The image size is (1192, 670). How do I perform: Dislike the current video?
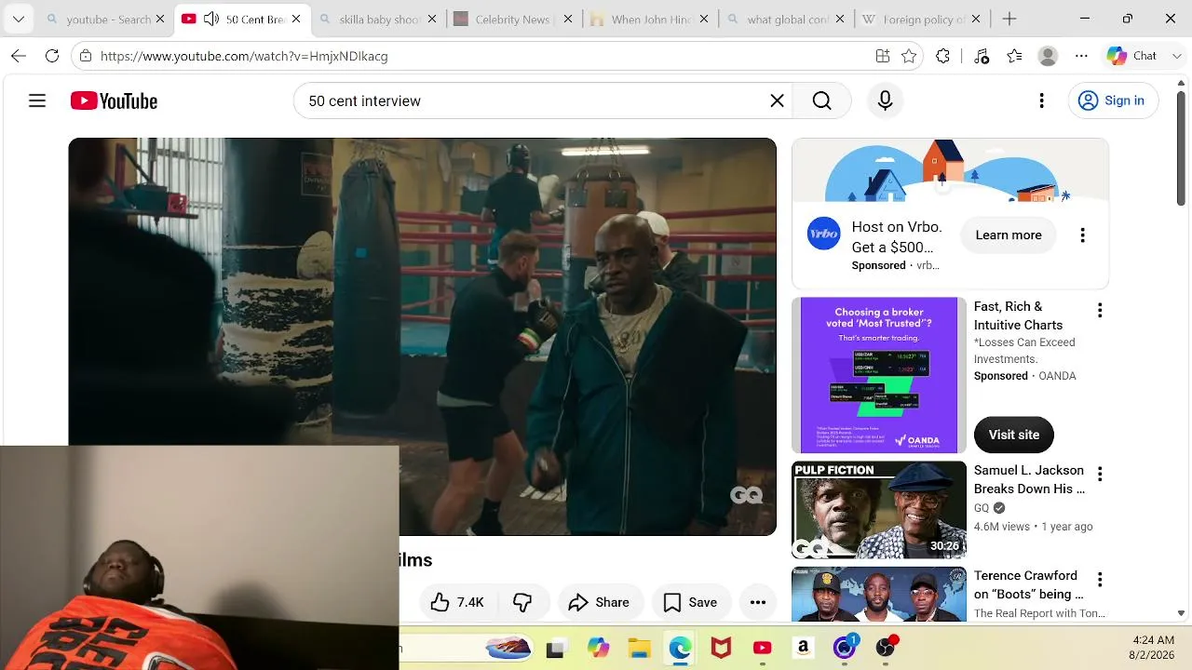pos(522,603)
